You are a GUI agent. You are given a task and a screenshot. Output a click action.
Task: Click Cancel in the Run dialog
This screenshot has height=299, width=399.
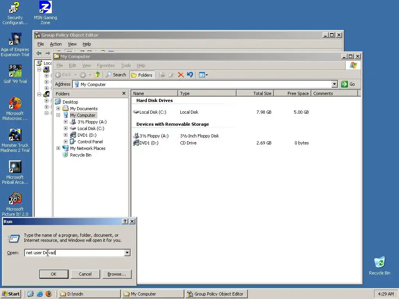point(85,274)
